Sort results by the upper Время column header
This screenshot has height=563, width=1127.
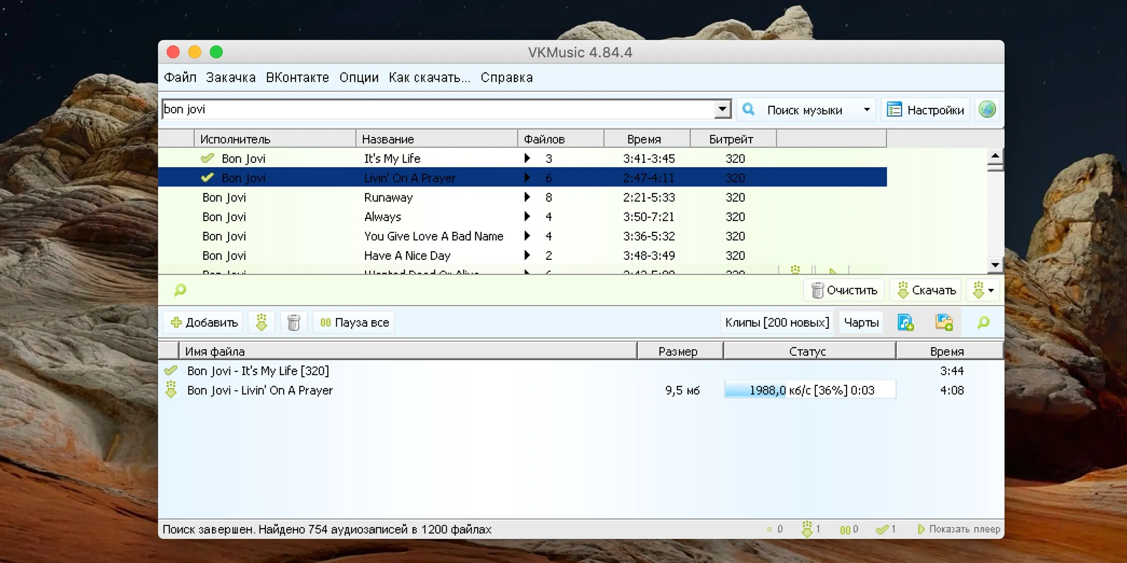(647, 139)
